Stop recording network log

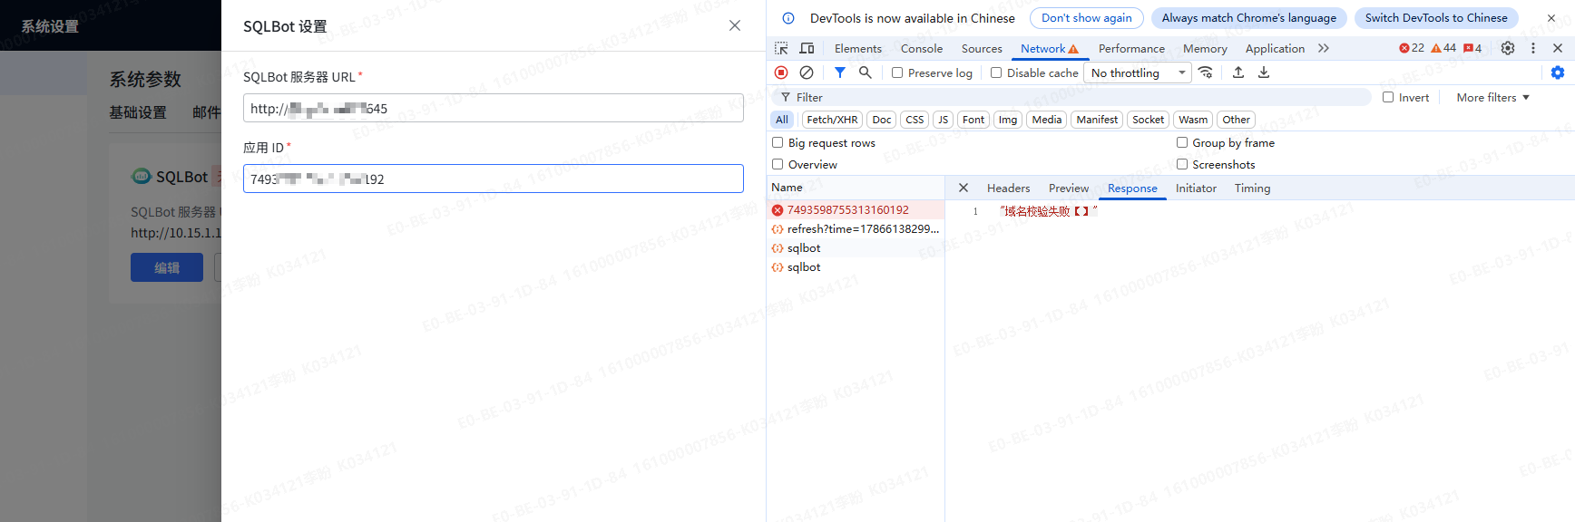781,72
